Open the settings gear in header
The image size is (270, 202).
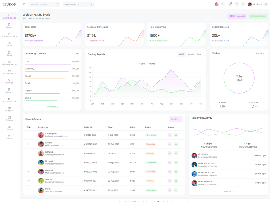[x=266, y=4]
